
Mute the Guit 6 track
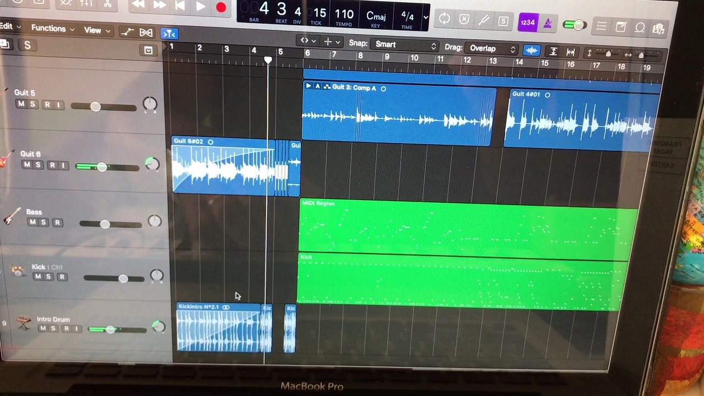pyautogui.click(x=26, y=164)
